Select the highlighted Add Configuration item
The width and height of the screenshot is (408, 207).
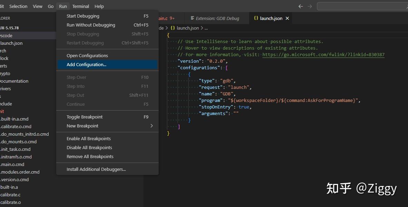pyautogui.click(x=86, y=64)
